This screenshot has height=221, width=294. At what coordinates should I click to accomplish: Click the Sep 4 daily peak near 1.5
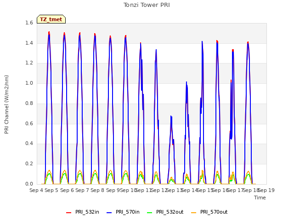coord(49,32)
